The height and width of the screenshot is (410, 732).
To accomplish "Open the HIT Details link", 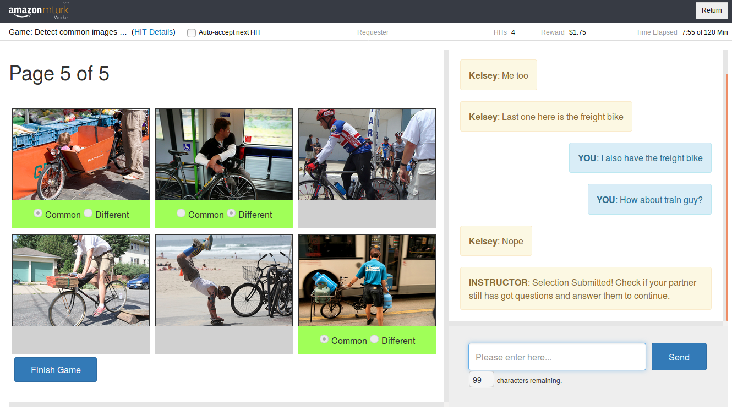I will tap(154, 32).
